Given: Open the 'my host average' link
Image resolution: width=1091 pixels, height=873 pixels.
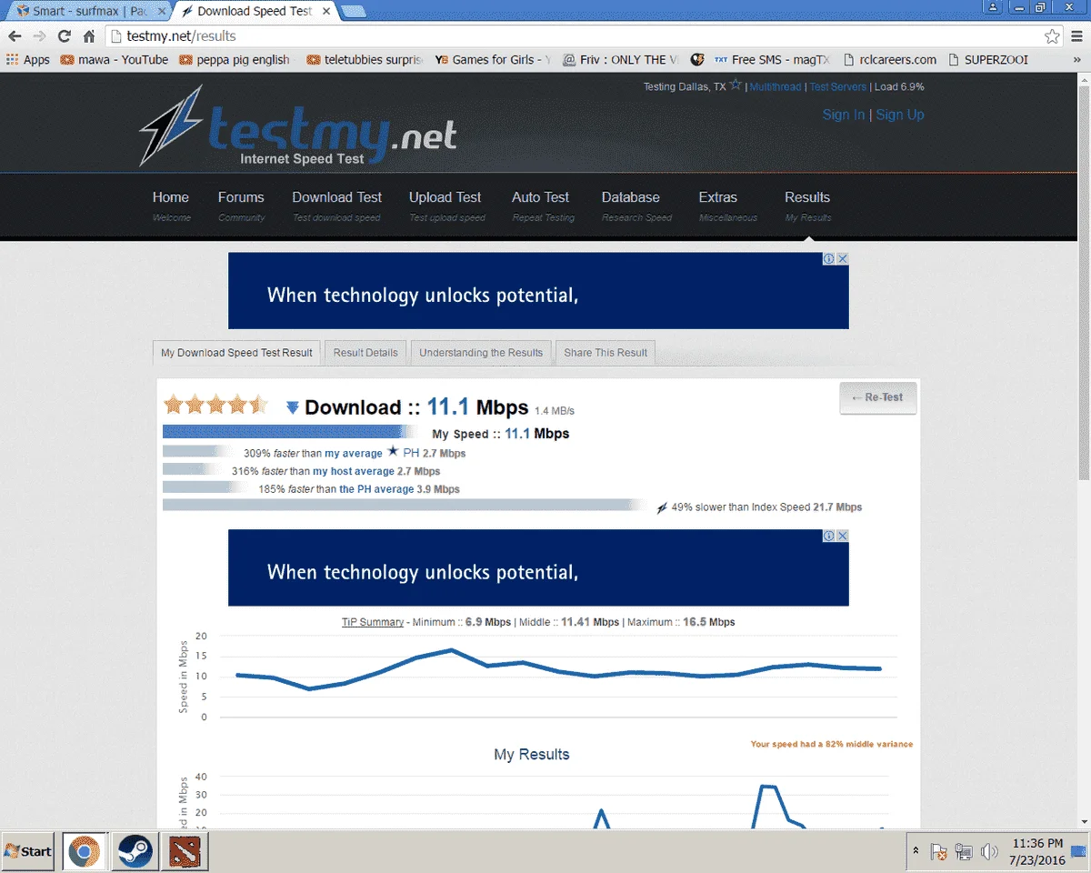Looking at the screenshot, I should 354,471.
